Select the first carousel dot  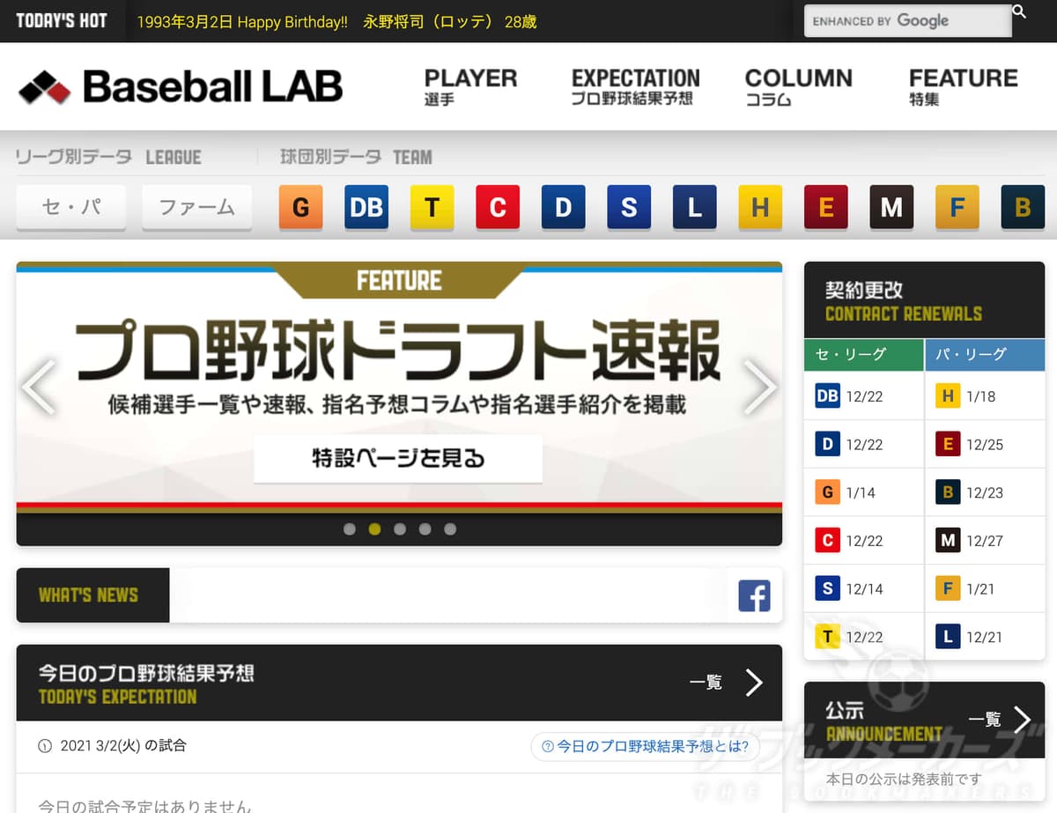(350, 529)
